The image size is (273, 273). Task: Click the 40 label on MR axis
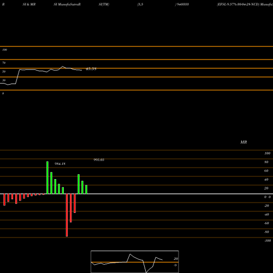click(x=266, y=180)
